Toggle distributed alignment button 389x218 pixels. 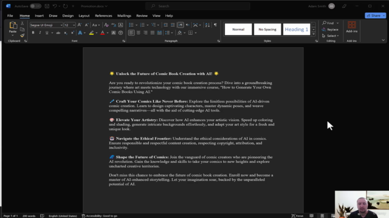159,33
